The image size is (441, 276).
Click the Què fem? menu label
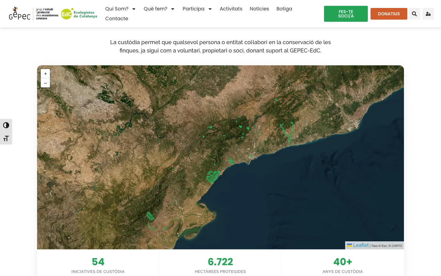coord(156,9)
